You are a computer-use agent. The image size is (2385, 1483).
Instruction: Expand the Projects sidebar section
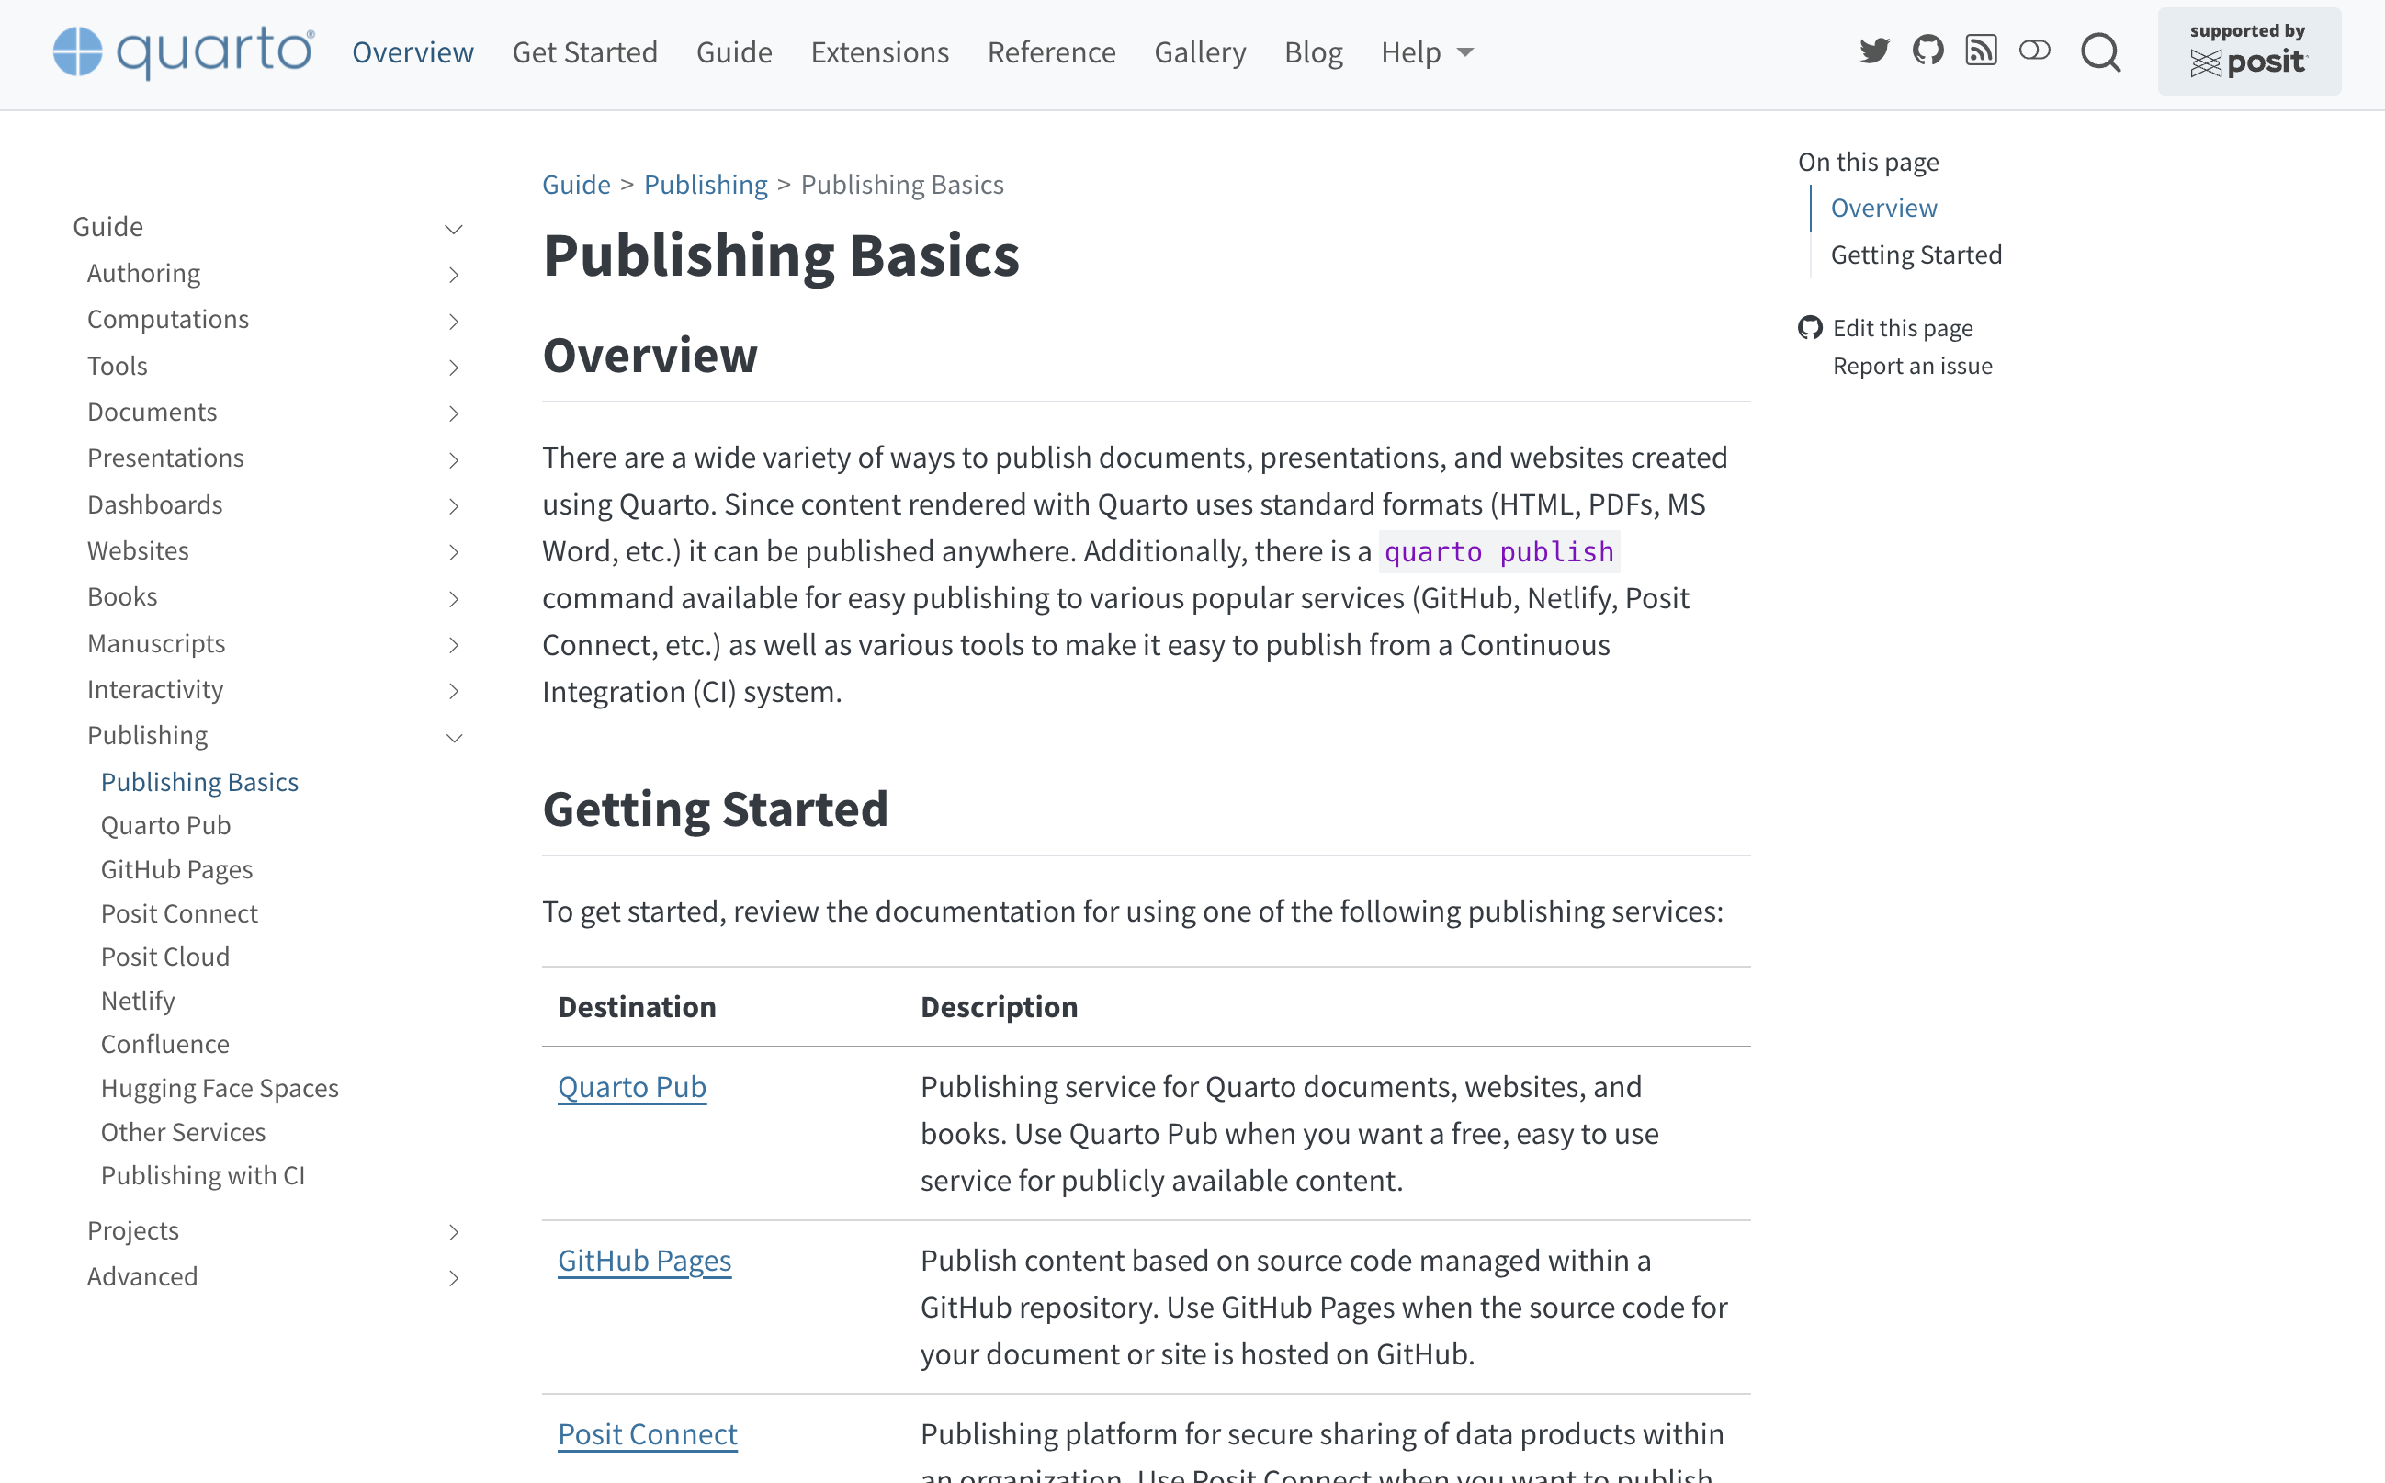click(453, 1232)
